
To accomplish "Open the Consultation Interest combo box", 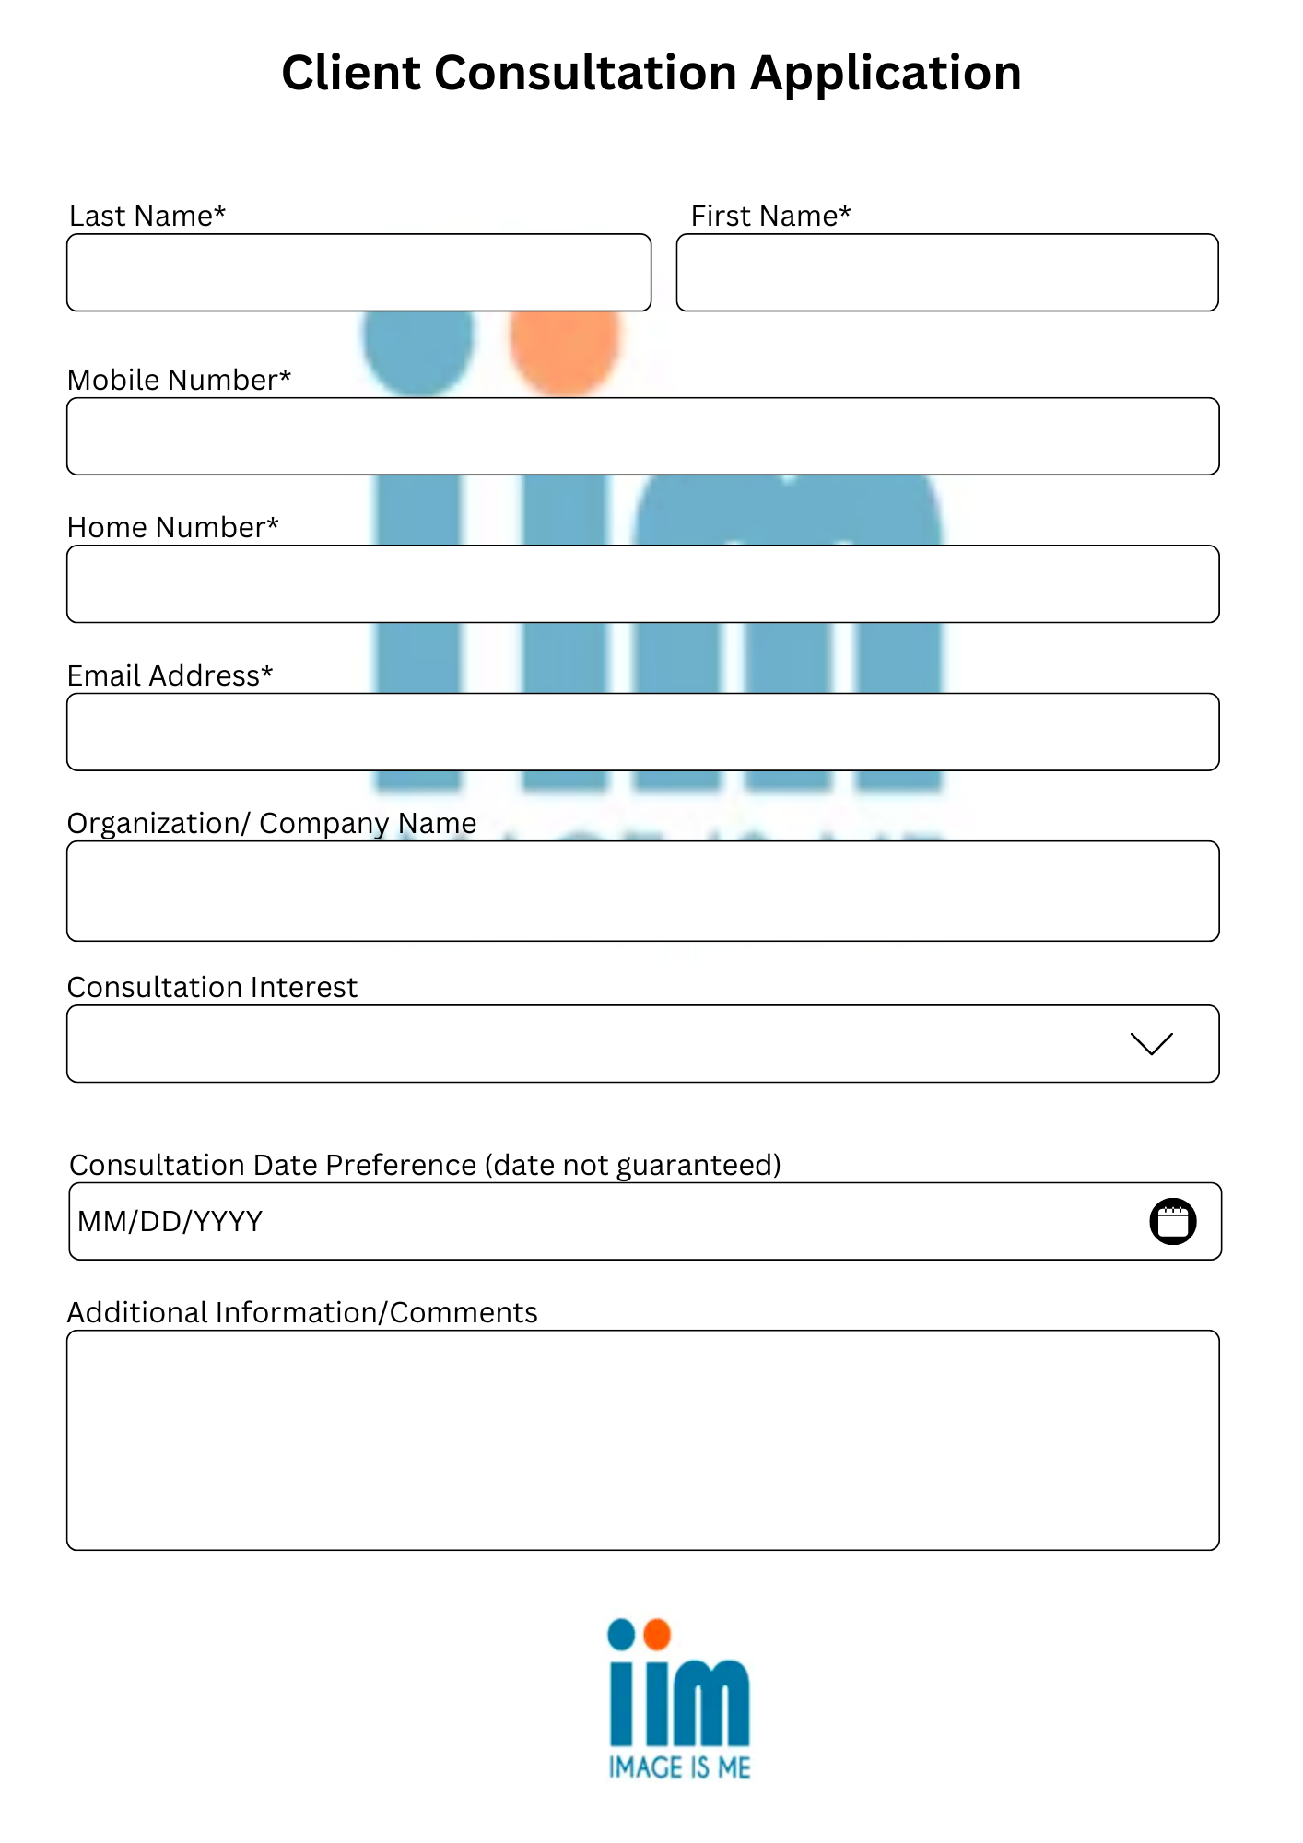I will click(643, 1044).
